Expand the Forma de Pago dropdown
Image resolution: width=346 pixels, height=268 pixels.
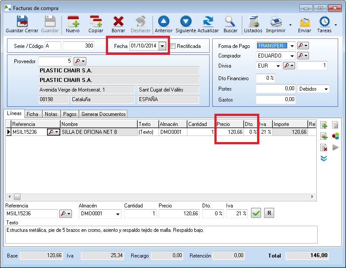pyautogui.click(x=292, y=45)
